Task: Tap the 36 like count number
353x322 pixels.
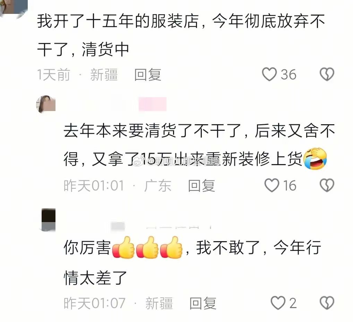Action: 289,74
